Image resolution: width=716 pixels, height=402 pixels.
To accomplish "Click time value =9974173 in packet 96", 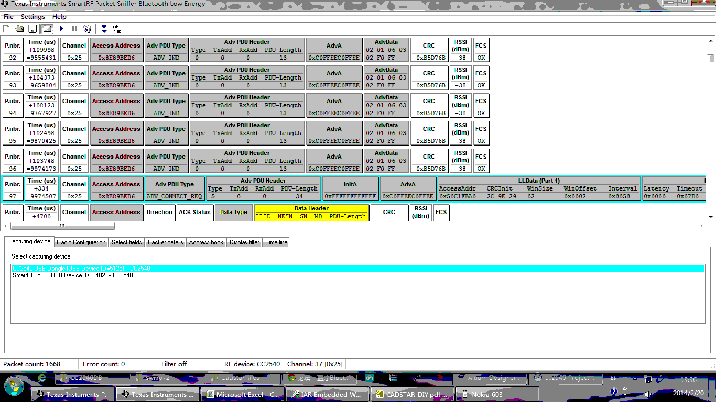I will point(42,169).
